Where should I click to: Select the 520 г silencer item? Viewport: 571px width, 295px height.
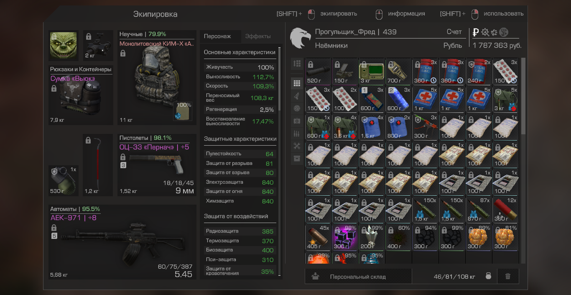(318, 71)
